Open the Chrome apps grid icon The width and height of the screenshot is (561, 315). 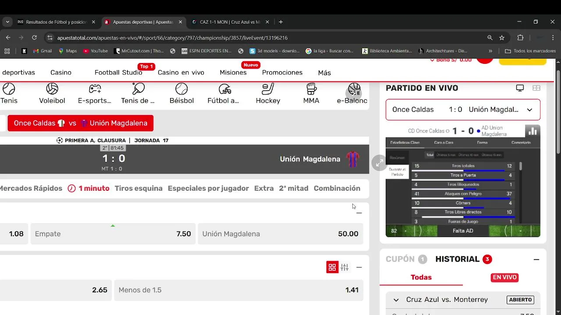click(x=7, y=51)
